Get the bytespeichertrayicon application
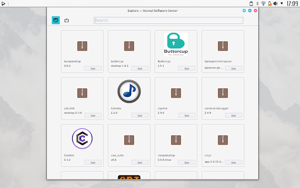This screenshot has width=300, height=188. (x=233, y=68)
